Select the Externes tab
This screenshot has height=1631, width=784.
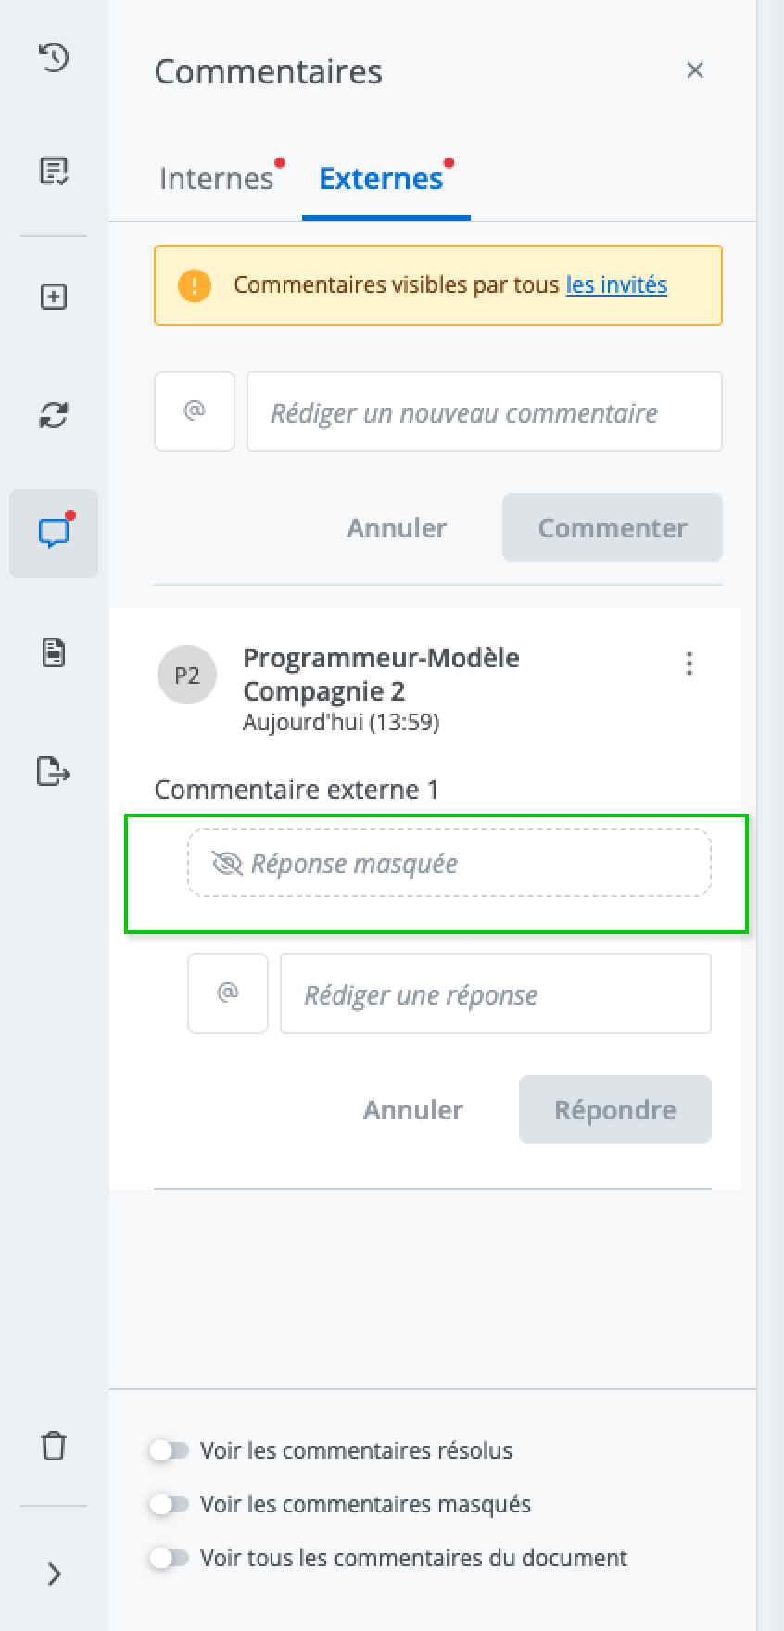(381, 178)
